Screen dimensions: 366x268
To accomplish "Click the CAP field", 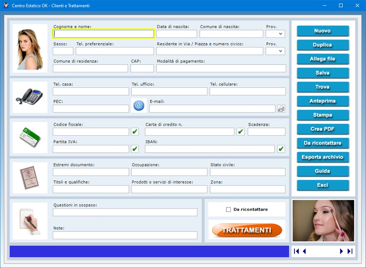I will tap(142, 69).
